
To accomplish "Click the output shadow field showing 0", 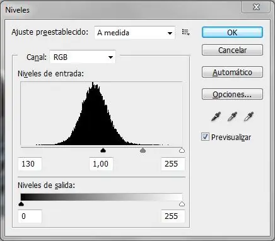I will tap(30, 216).
